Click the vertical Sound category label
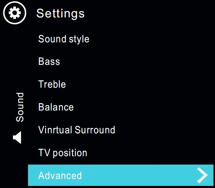The width and height of the screenshot is (215, 188). (20, 107)
